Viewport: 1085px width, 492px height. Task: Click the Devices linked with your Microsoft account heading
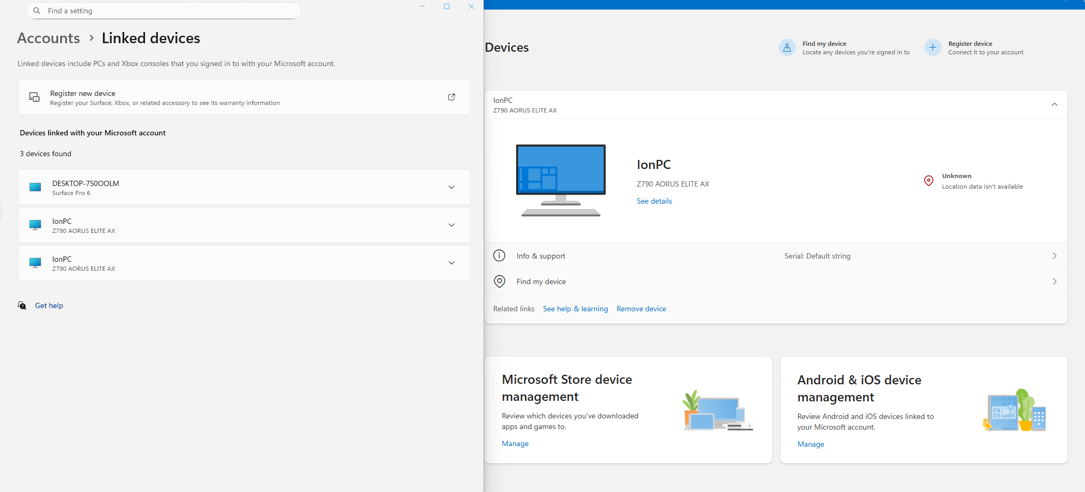[x=93, y=133]
